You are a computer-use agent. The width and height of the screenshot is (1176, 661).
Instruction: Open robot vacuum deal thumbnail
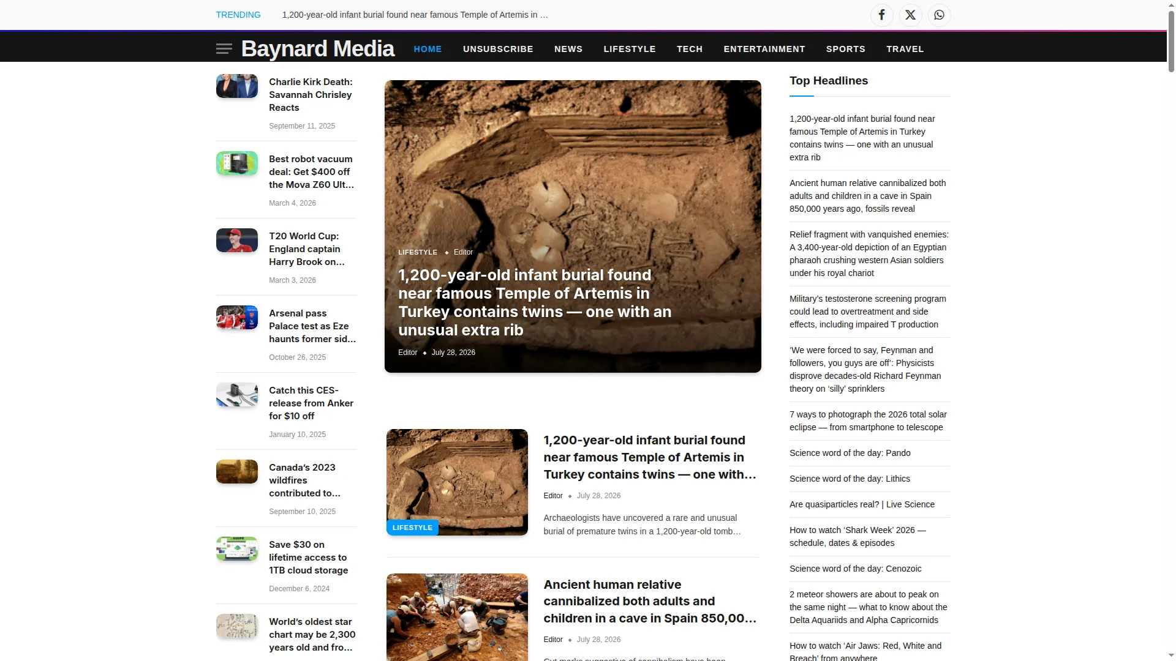pyautogui.click(x=237, y=163)
